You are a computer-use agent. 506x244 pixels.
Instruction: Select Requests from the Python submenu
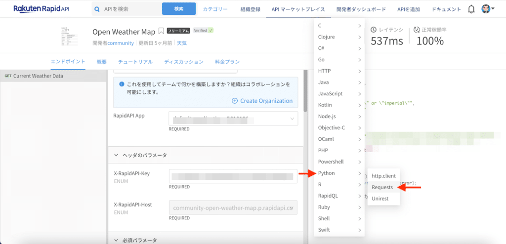pyautogui.click(x=382, y=187)
